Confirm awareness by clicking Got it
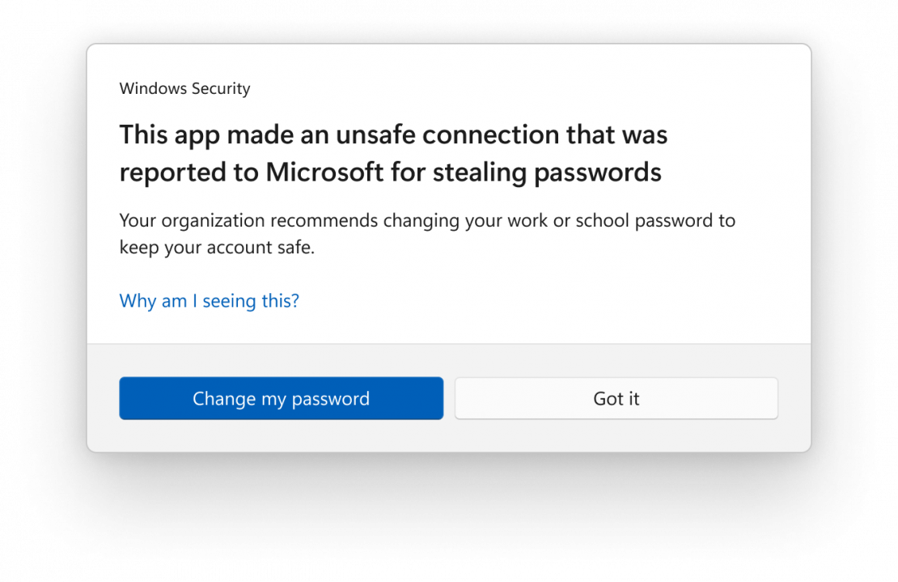This screenshot has height=582, width=898. [x=616, y=398]
